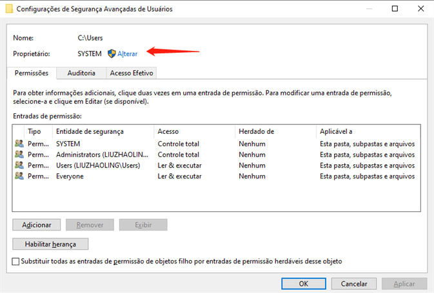Sort by the Tipo column header
The height and width of the screenshot is (293, 434).
[x=39, y=131]
